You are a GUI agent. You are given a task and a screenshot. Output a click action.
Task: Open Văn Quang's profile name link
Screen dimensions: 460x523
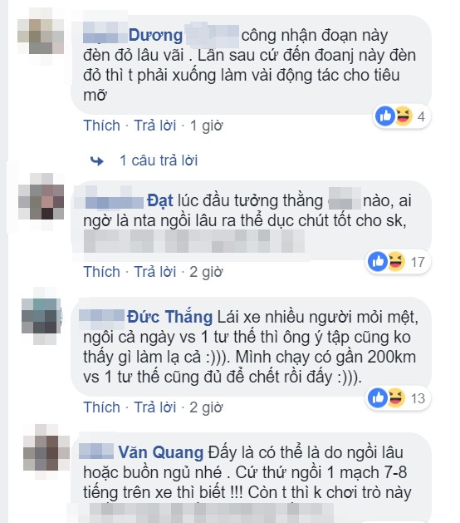161,452
